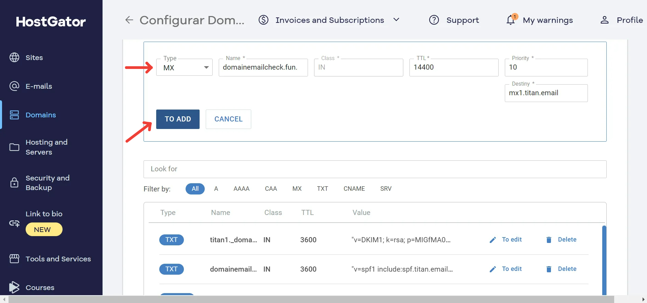The width and height of the screenshot is (647, 303).
Task: Click "domainemail..." name cell
Action: click(x=233, y=269)
